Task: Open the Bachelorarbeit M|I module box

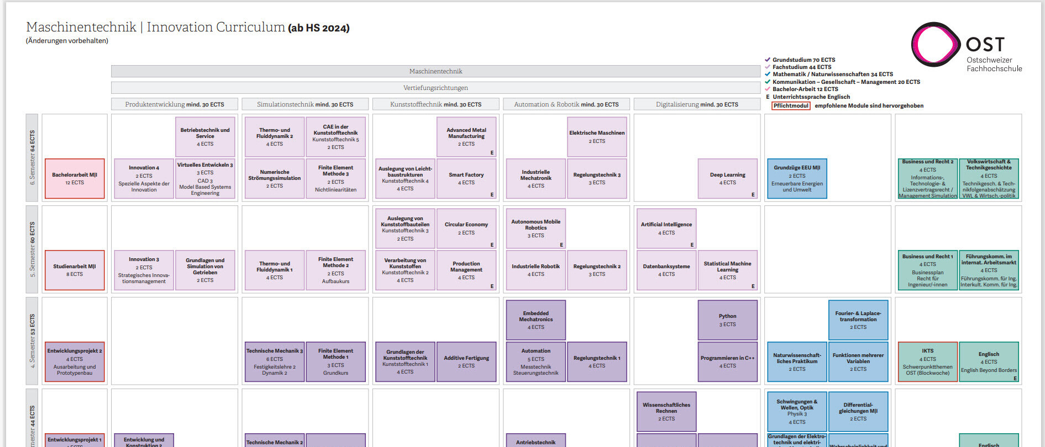Action: 75,179
